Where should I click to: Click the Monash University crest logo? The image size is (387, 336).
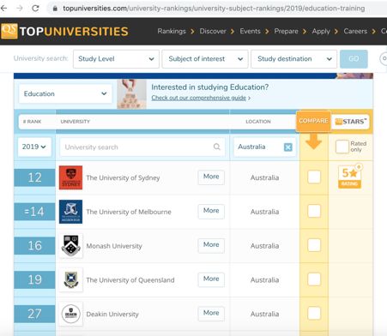click(x=70, y=246)
